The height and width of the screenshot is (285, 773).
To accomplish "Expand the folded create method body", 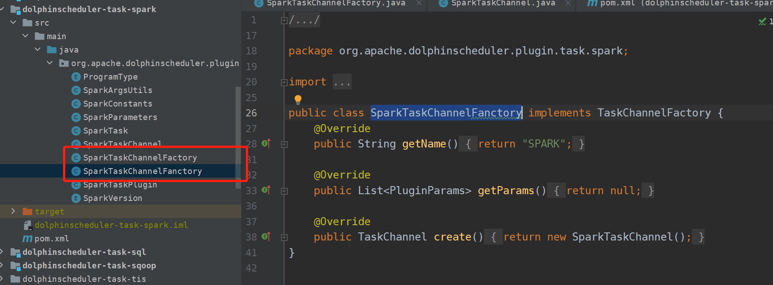I will pos(284,237).
